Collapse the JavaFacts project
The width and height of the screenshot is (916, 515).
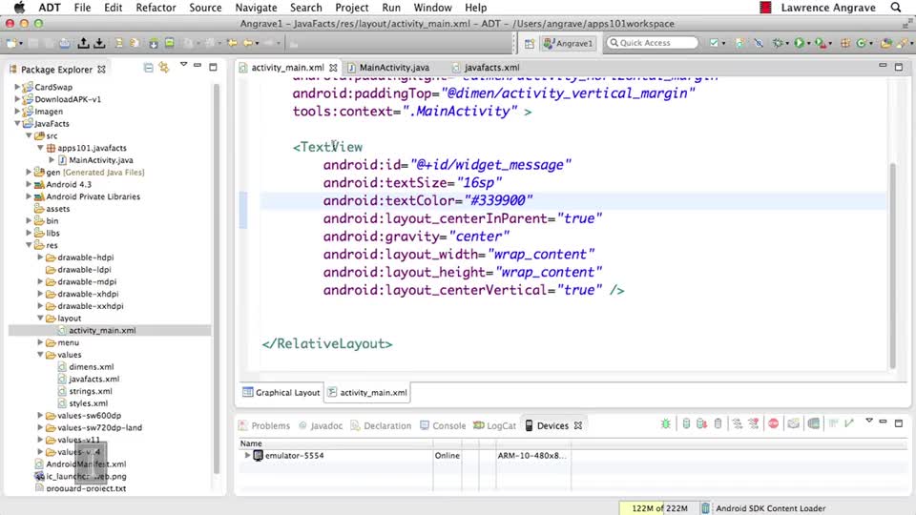[17, 123]
